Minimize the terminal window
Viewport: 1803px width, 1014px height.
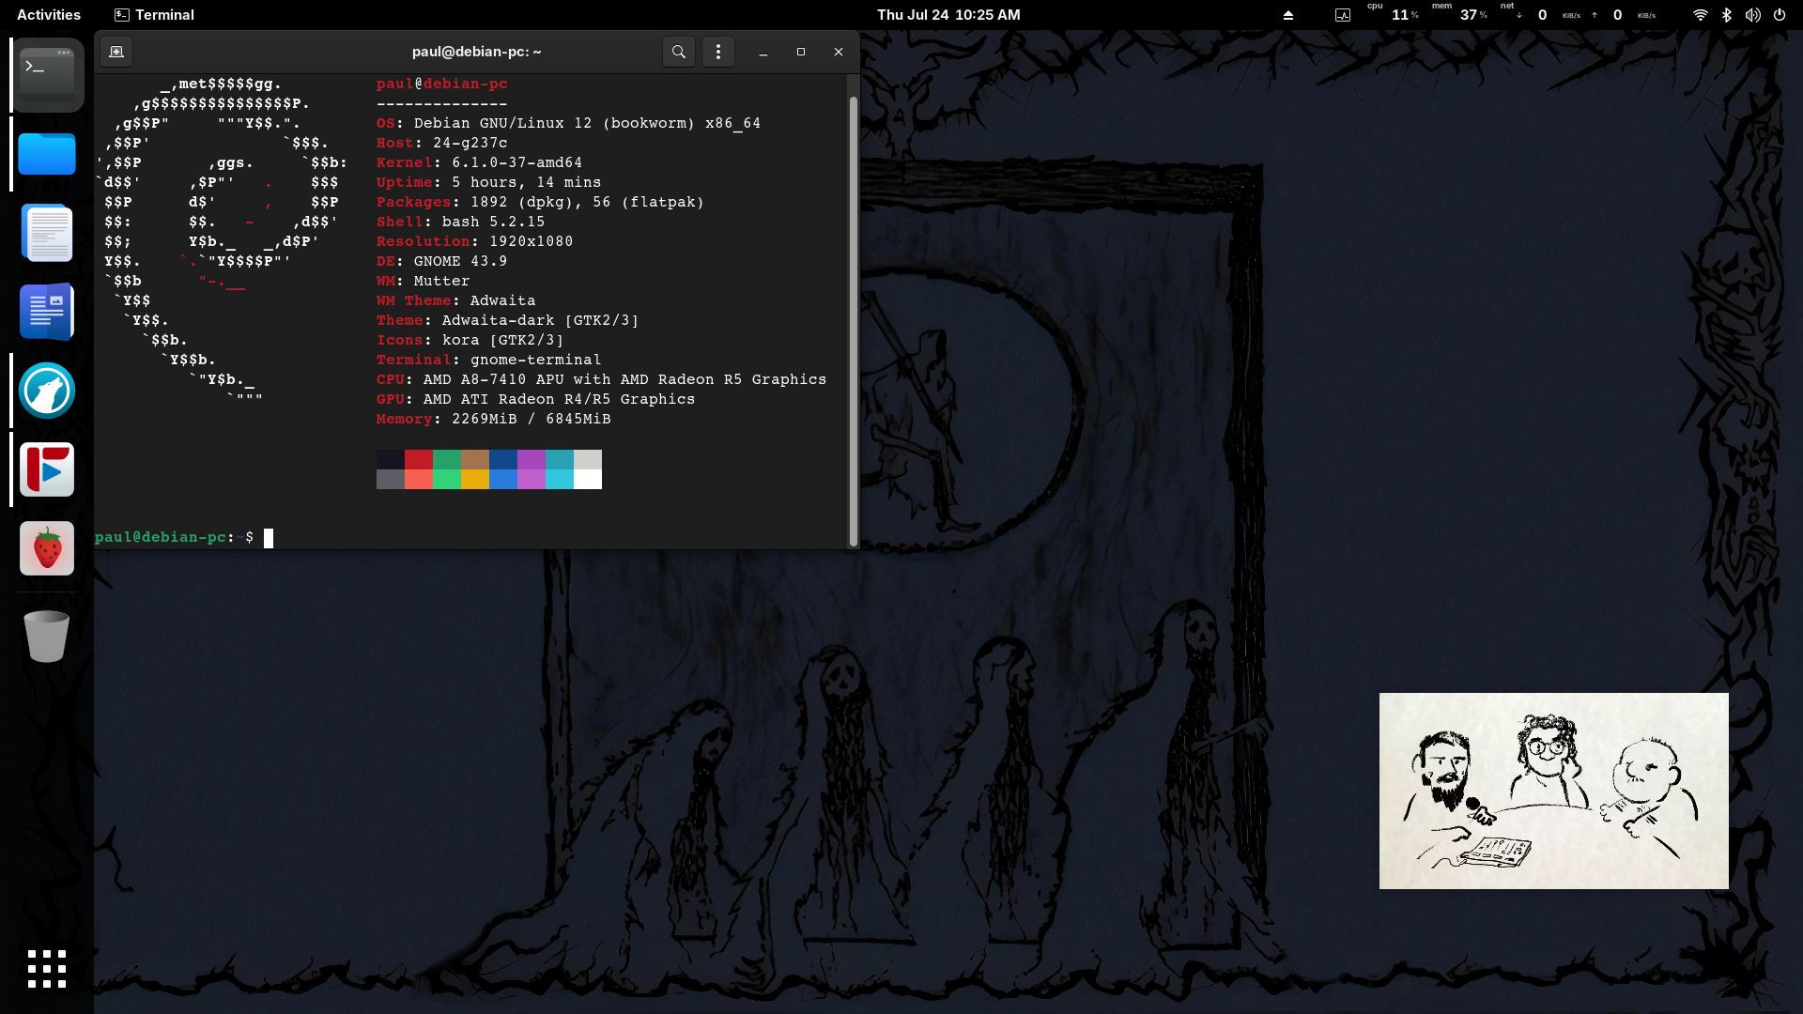(x=763, y=52)
